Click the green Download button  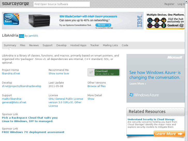(107, 72)
